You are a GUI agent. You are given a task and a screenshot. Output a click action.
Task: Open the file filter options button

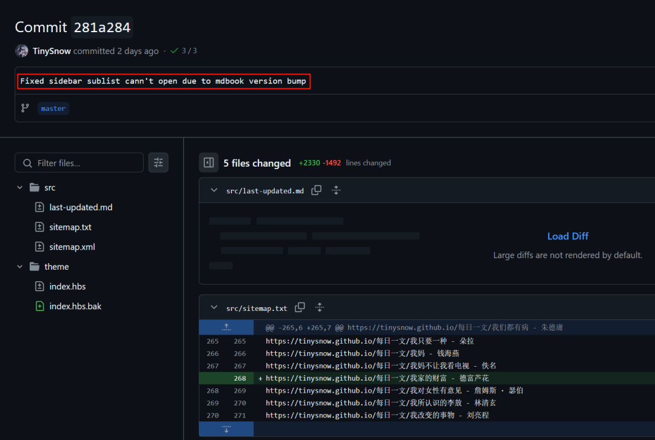click(x=158, y=162)
